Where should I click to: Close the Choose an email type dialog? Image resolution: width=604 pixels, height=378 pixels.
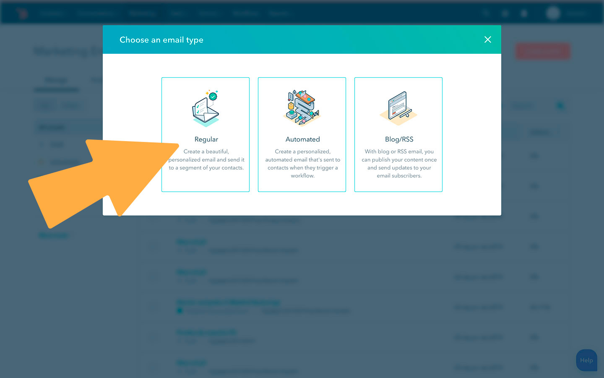[x=487, y=39]
